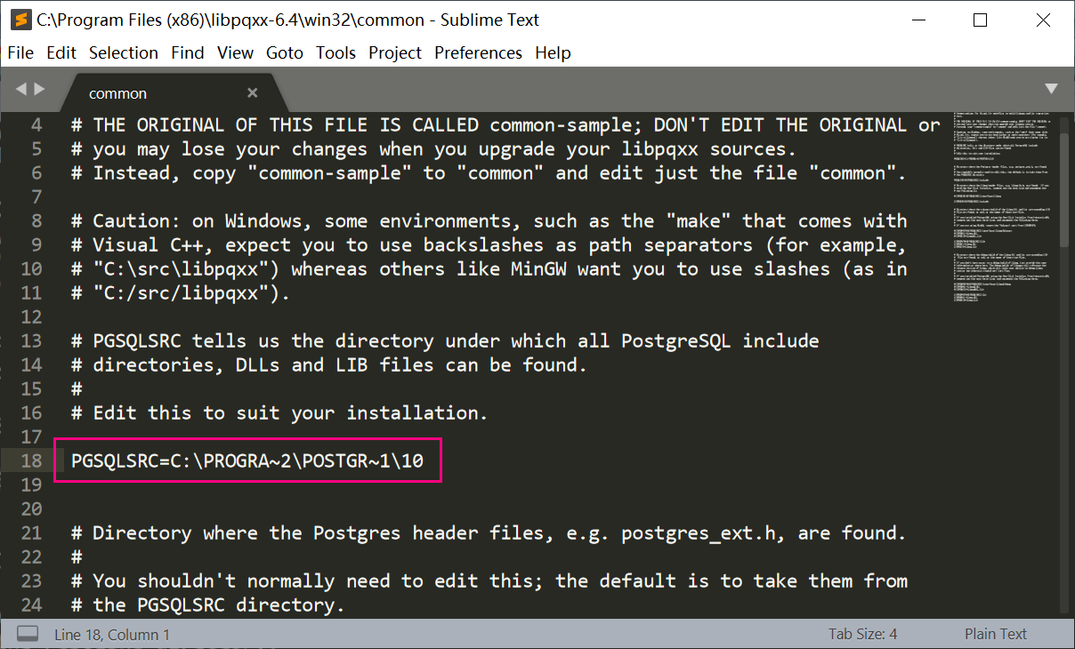This screenshot has height=649, width=1075.
Task: Open the Selection menu
Action: [124, 53]
